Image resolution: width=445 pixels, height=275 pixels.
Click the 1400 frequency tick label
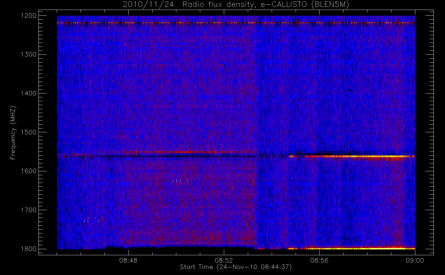[28, 93]
